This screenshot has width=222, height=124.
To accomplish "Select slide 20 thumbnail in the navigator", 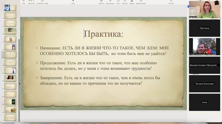I will pos(10,110).
